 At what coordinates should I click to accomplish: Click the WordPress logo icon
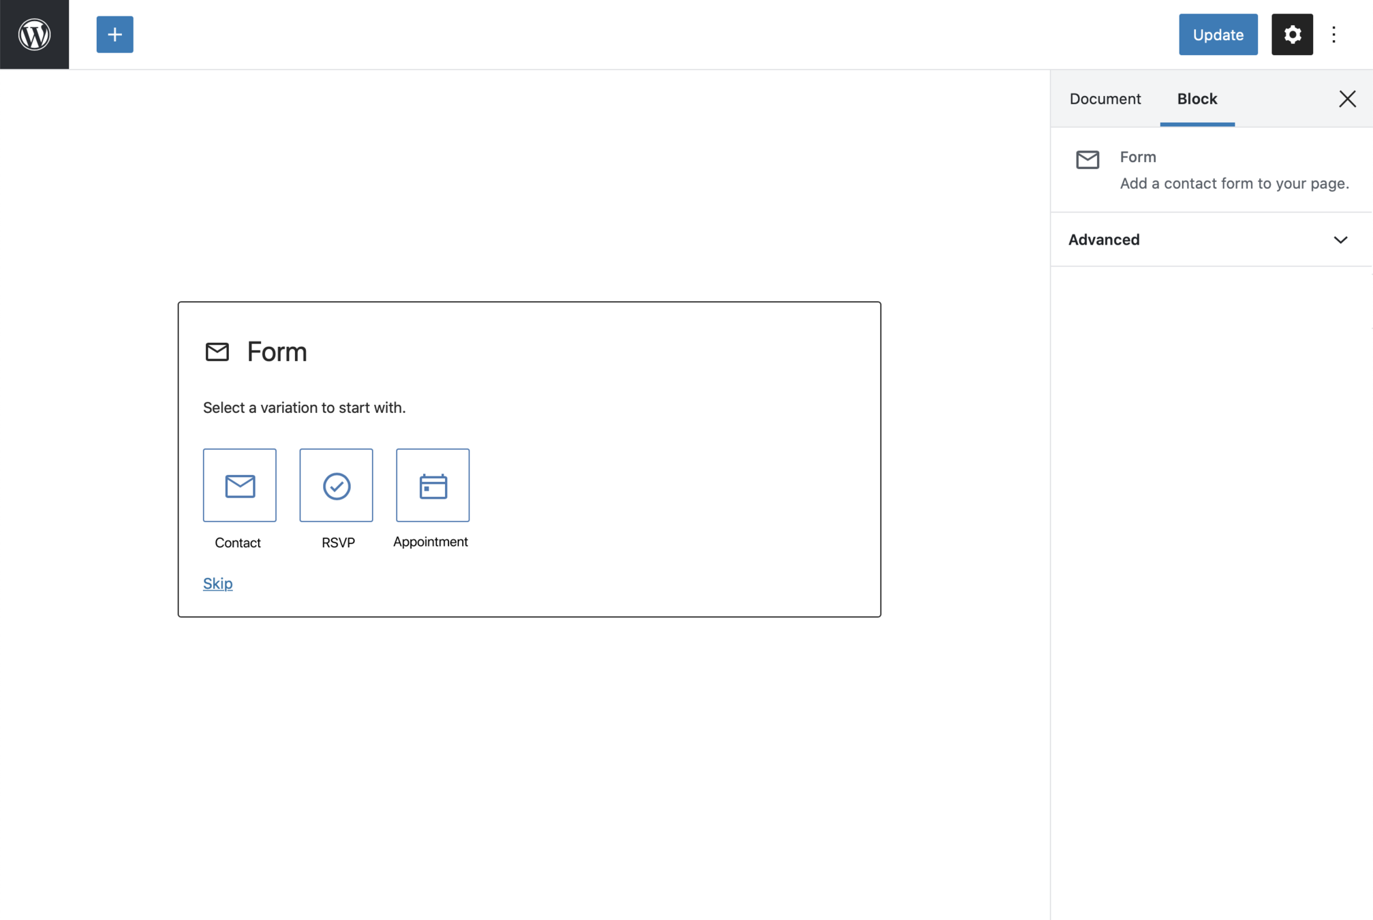[34, 34]
